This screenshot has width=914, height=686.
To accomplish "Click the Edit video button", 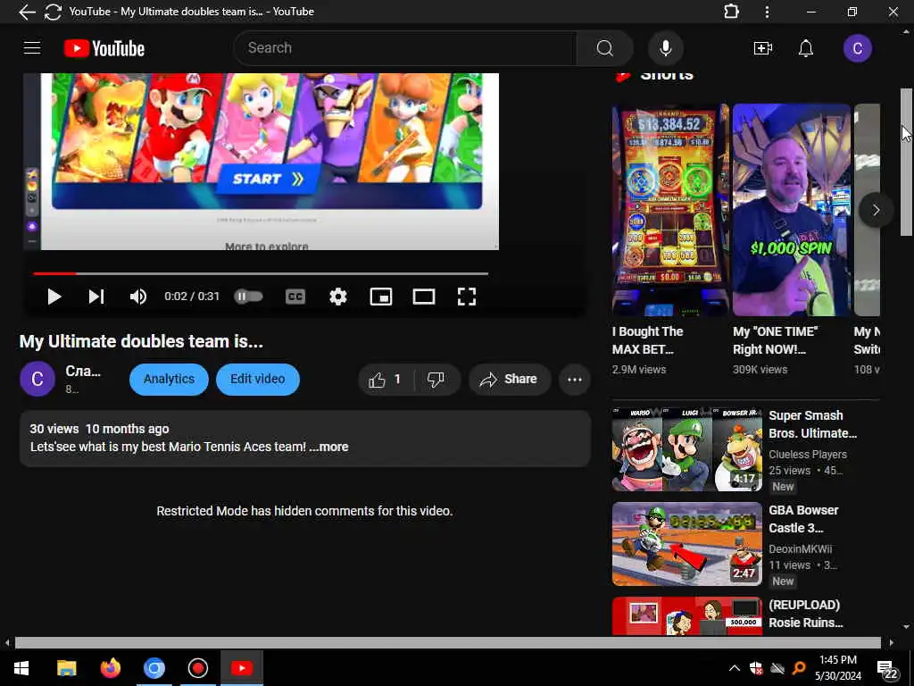I will 258,379.
